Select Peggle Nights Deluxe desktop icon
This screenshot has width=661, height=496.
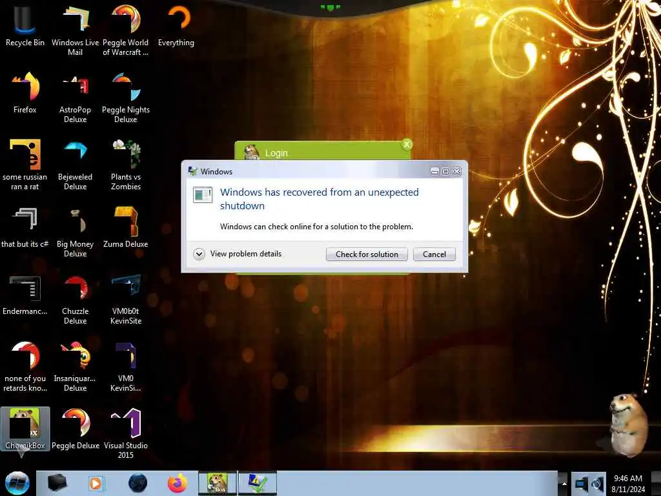click(x=126, y=97)
